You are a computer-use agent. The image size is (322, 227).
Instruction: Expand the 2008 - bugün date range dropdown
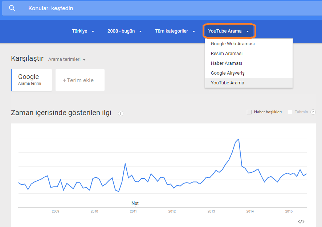[x=125, y=31]
